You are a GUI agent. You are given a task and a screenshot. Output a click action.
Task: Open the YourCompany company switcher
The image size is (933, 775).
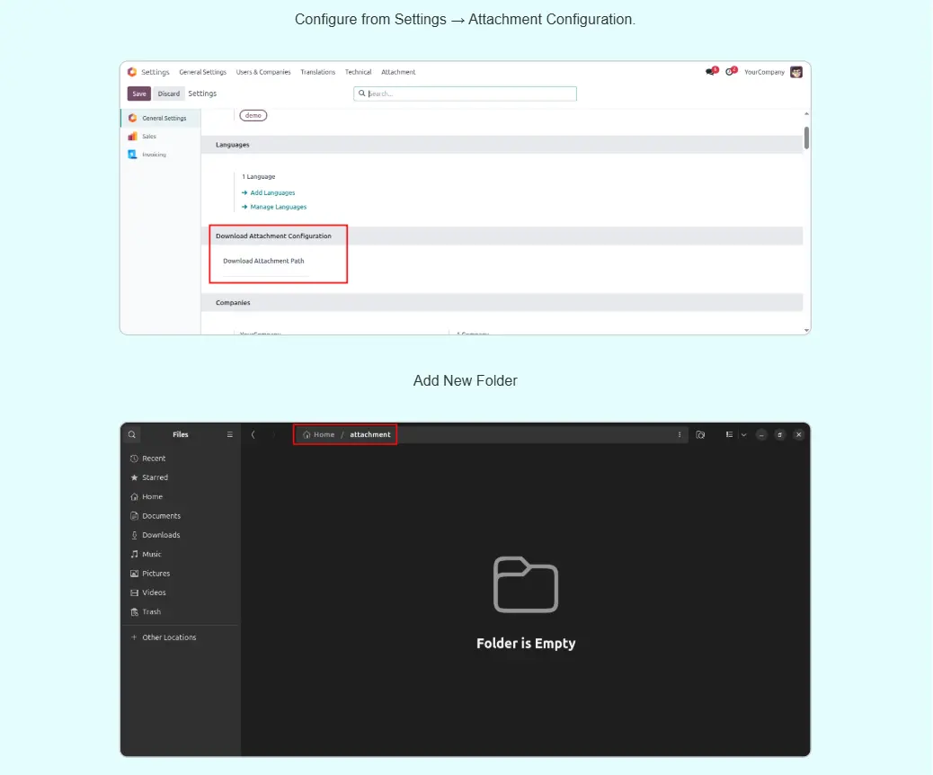pyautogui.click(x=764, y=72)
